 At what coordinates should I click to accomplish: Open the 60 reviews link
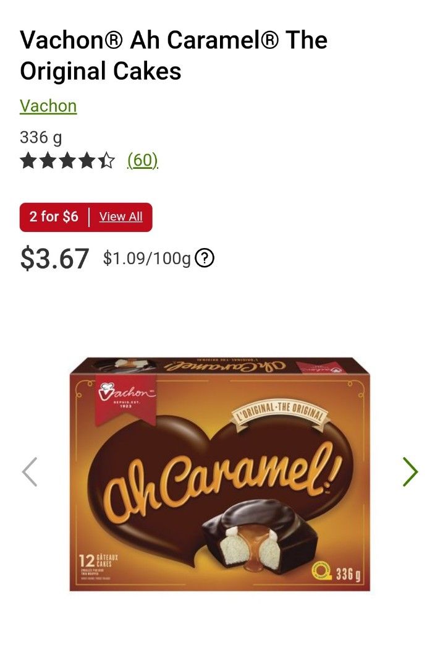point(143,160)
